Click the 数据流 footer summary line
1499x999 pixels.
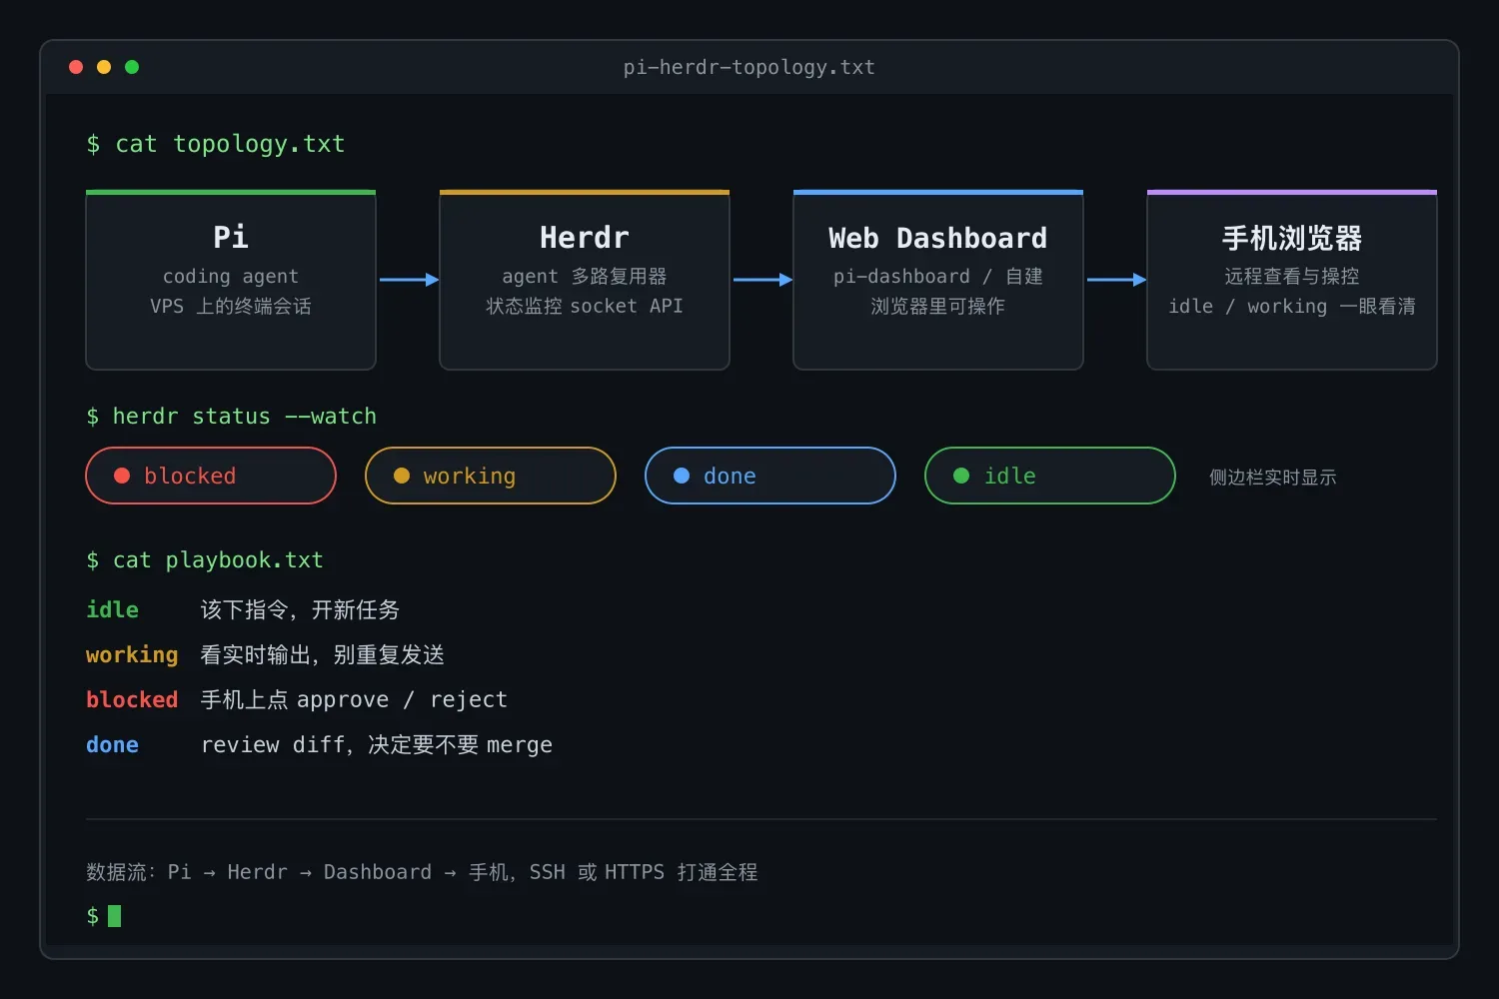pos(422,872)
